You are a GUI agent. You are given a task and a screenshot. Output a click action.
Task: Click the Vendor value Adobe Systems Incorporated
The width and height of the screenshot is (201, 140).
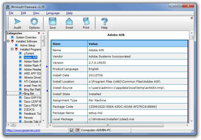tap(110, 56)
